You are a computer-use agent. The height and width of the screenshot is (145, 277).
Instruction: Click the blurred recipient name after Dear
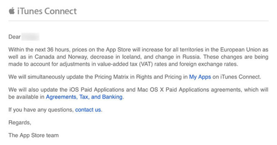[x=30, y=37]
